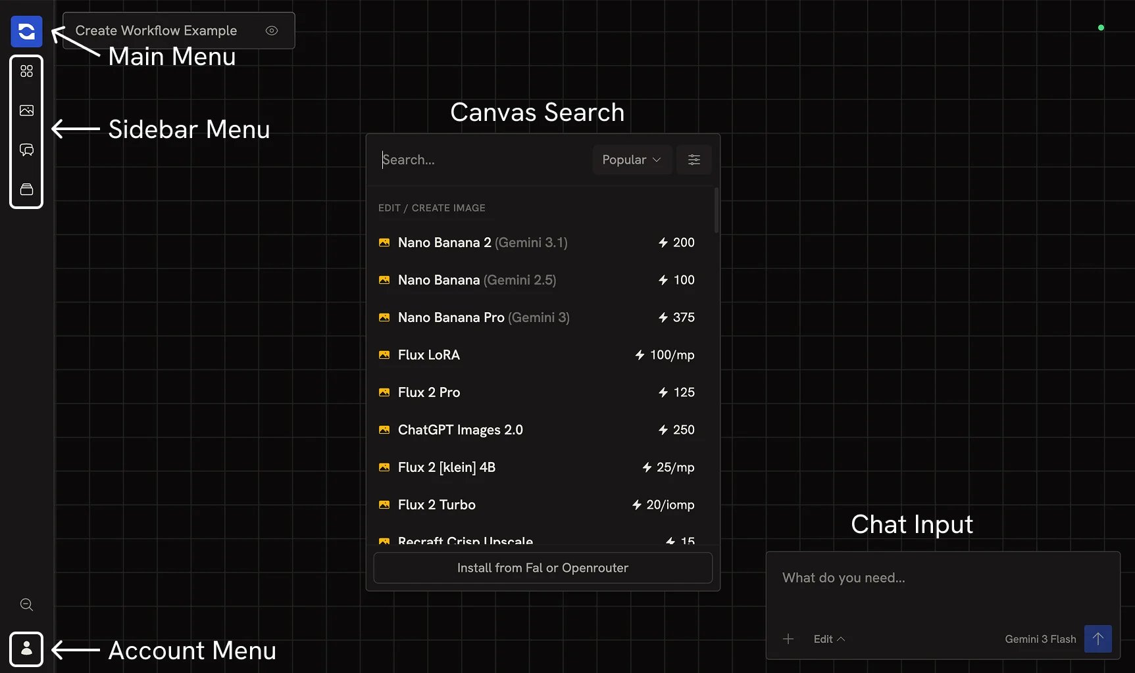Click the Flux LoRA image icon
This screenshot has height=673, width=1135.
pyautogui.click(x=384, y=355)
